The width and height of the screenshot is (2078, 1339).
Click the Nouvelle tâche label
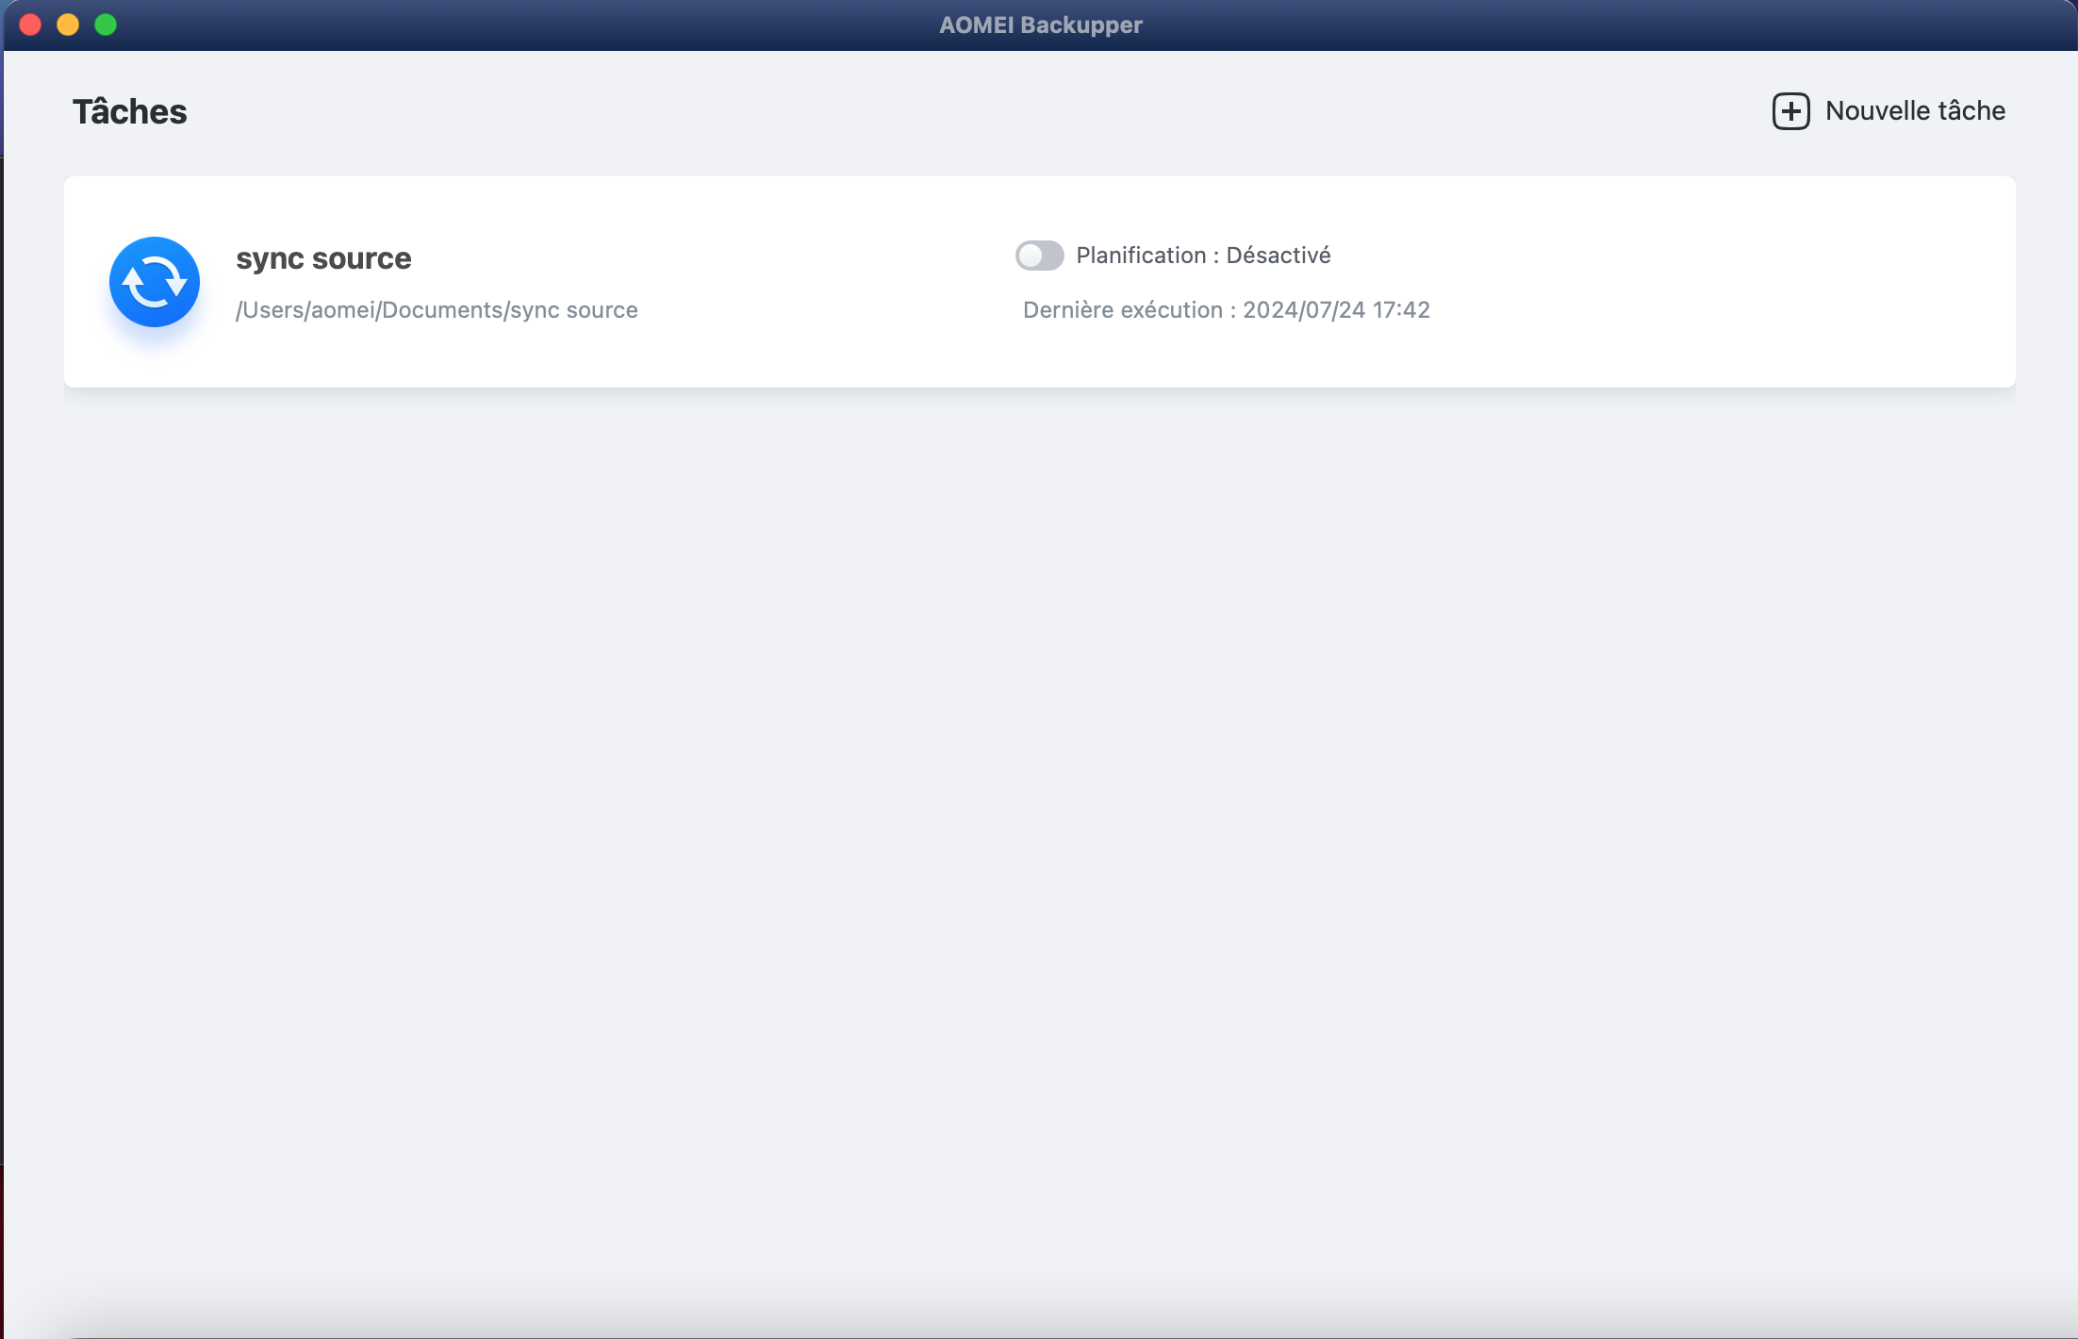click(1915, 111)
